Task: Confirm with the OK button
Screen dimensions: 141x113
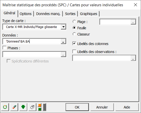Action: coord(77,107)
